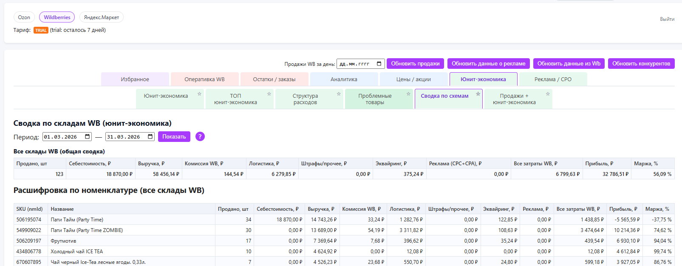Screen dimensions: 682x266
Task: Select the Ozon marketplace
Action: (24, 17)
